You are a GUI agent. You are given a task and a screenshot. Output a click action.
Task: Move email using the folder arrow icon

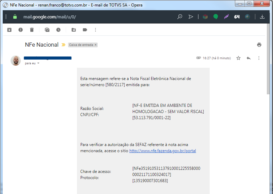(74, 30)
